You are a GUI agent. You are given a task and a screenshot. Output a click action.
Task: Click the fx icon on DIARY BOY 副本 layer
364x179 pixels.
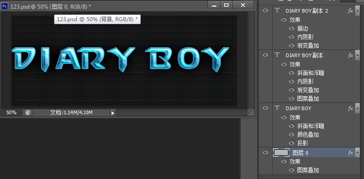351,55
